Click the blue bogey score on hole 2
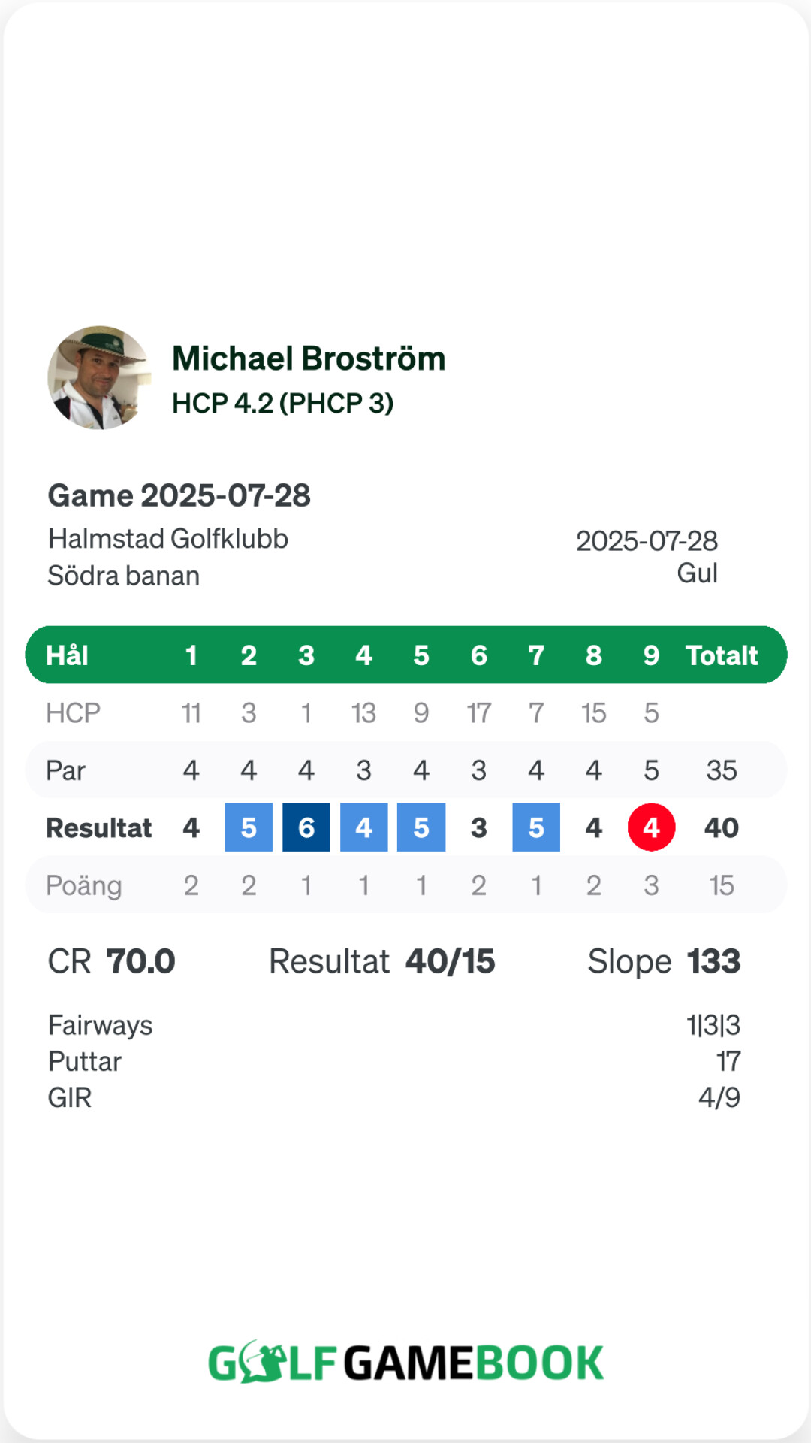 click(x=249, y=827)
